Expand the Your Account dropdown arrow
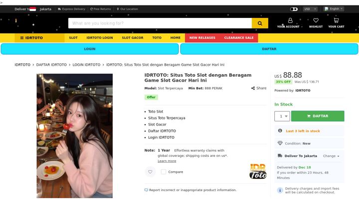Viewport: 359px width, 224px height. pyautogui.click(x=302, y=27)
